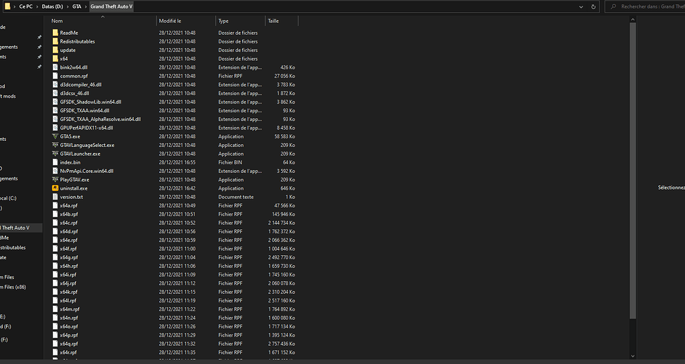Screen dimensions: 685x364
Task: Click the GTA5.exe application icon
Action: pos(55,136)
